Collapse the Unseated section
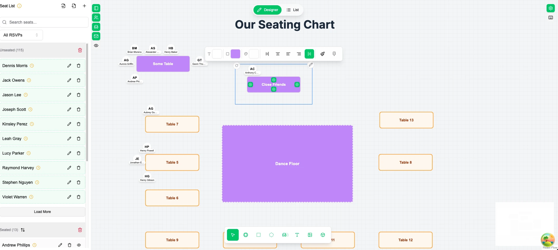 [x=12, y=50]
